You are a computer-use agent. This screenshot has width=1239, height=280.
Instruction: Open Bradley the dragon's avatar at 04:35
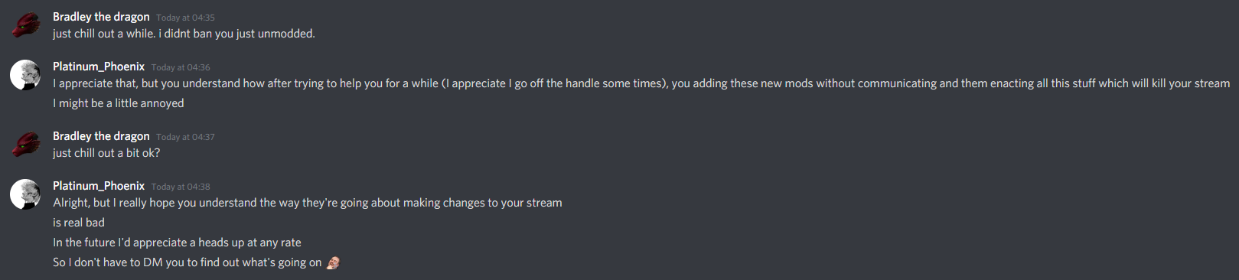point(25,24)
